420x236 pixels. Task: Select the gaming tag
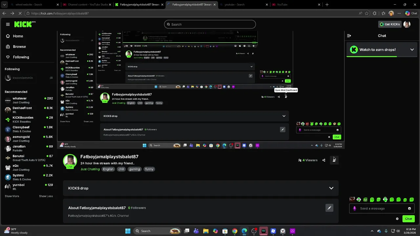coord(135,169)
